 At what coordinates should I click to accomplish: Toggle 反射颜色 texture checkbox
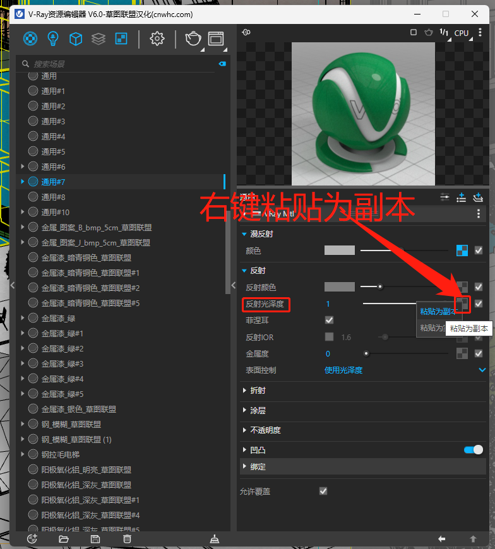tap(479, 286)
